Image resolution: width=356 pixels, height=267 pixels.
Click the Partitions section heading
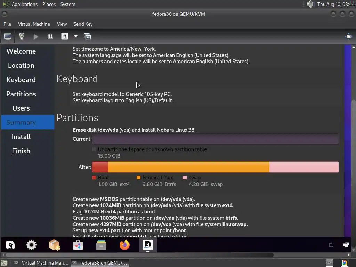coord(78,118)
